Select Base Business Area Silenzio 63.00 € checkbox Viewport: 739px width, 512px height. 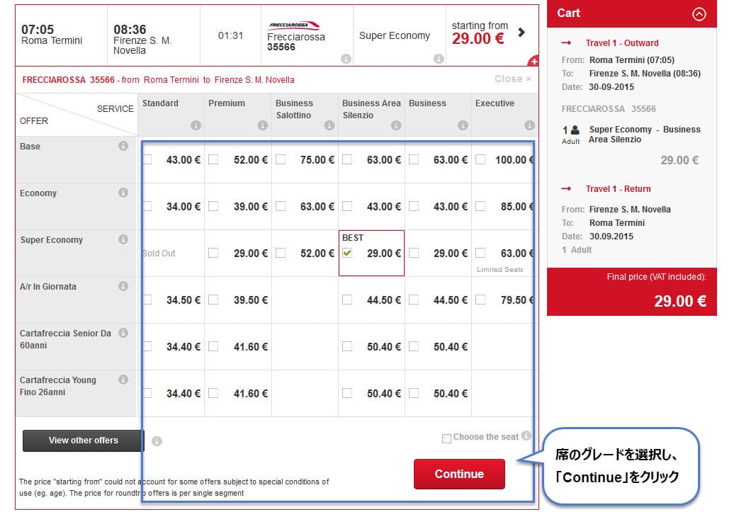pos(347,159)
